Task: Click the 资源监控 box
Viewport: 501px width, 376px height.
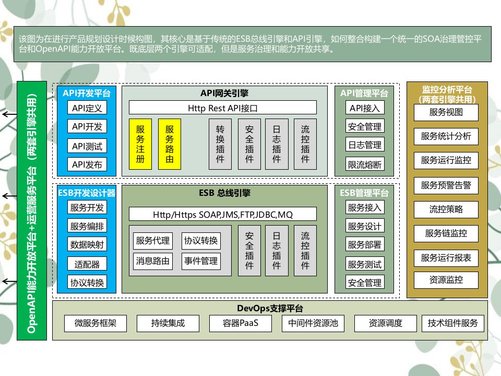Action: pos(446,279)
